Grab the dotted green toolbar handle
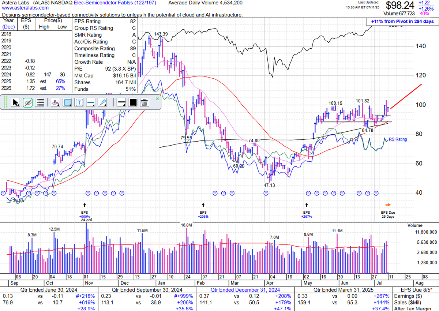This screenshot has width=439, height=311. pyautogui.click(x=5, y=102)
